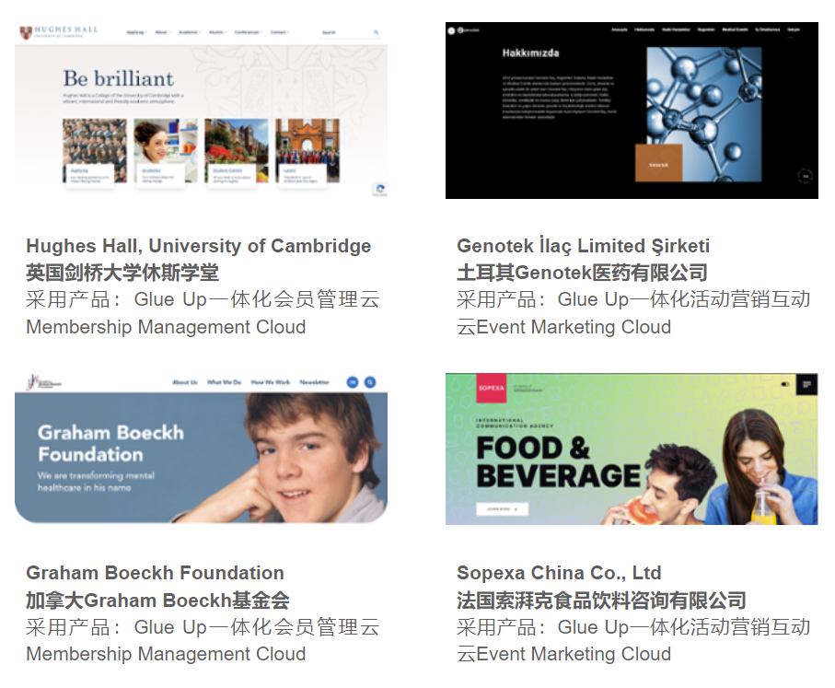The width and height of the screenshot is (835, 688).
Task: Click the Hughes Hall search magnifier icon
Action: point(376,32)
